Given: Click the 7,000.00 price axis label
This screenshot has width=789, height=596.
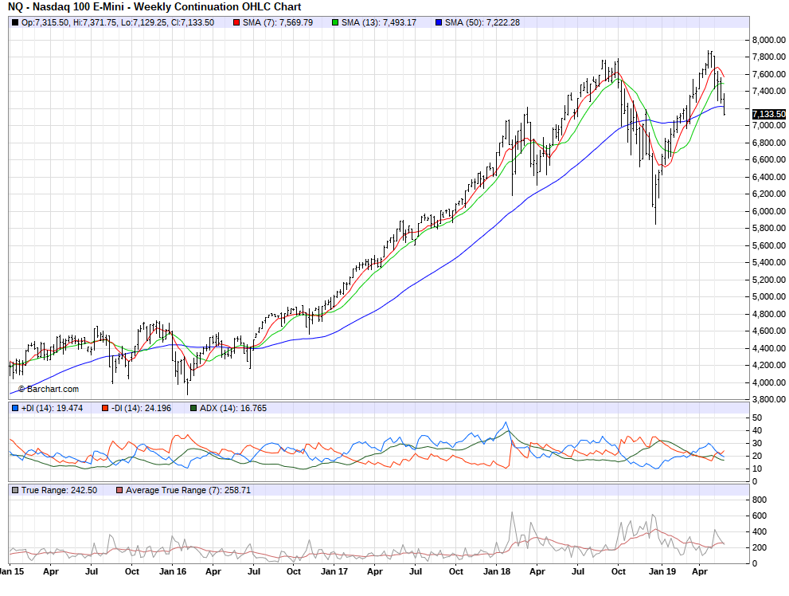Looking at the screenshot, I should coord(769,126).
